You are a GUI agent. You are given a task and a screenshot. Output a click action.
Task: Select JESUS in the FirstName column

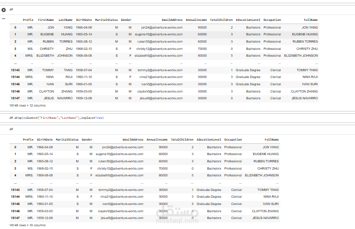pos(49,98)
